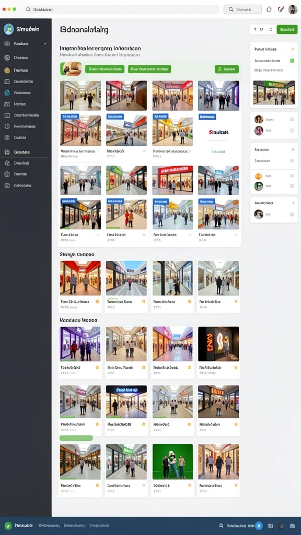Expand the chevron on the first sidebar item
The height and width of the screenshot is (535, 301).
[45, 44]
